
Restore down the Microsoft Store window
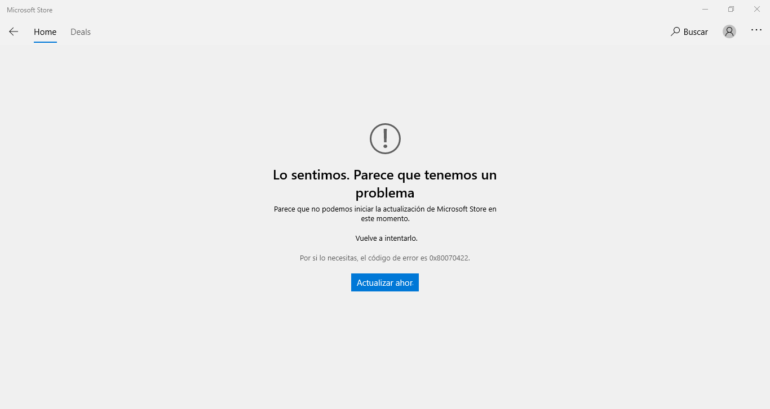[x=731, y=9]
